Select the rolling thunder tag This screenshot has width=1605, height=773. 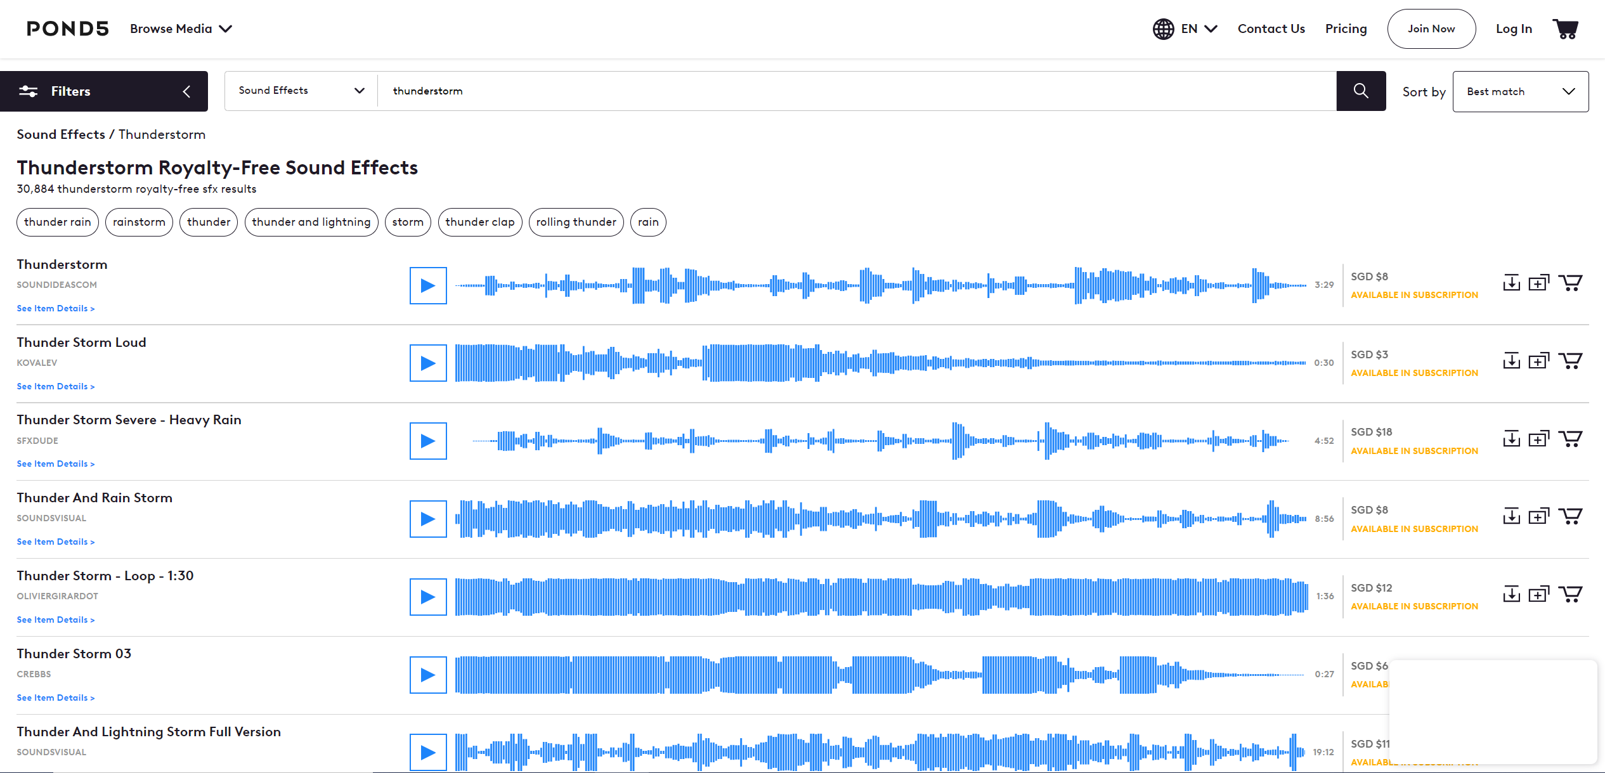point(576,222)
